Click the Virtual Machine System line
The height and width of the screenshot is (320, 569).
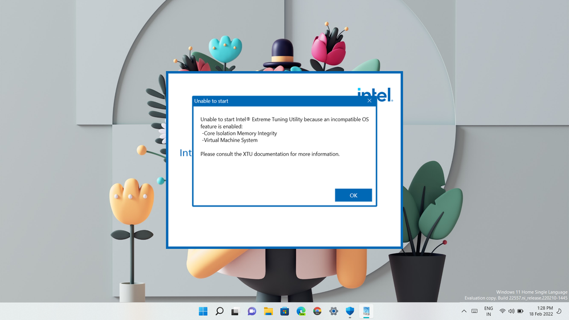point(230,140)
